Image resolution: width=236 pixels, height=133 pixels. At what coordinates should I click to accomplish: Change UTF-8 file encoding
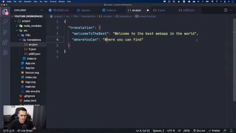(x=171, y=130)
